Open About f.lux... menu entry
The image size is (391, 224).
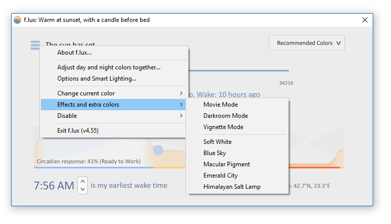(x=113, y=53)
